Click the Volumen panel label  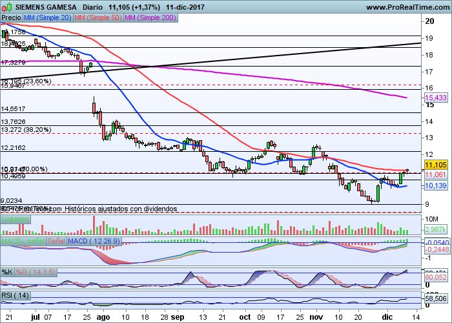coord(15,220)
